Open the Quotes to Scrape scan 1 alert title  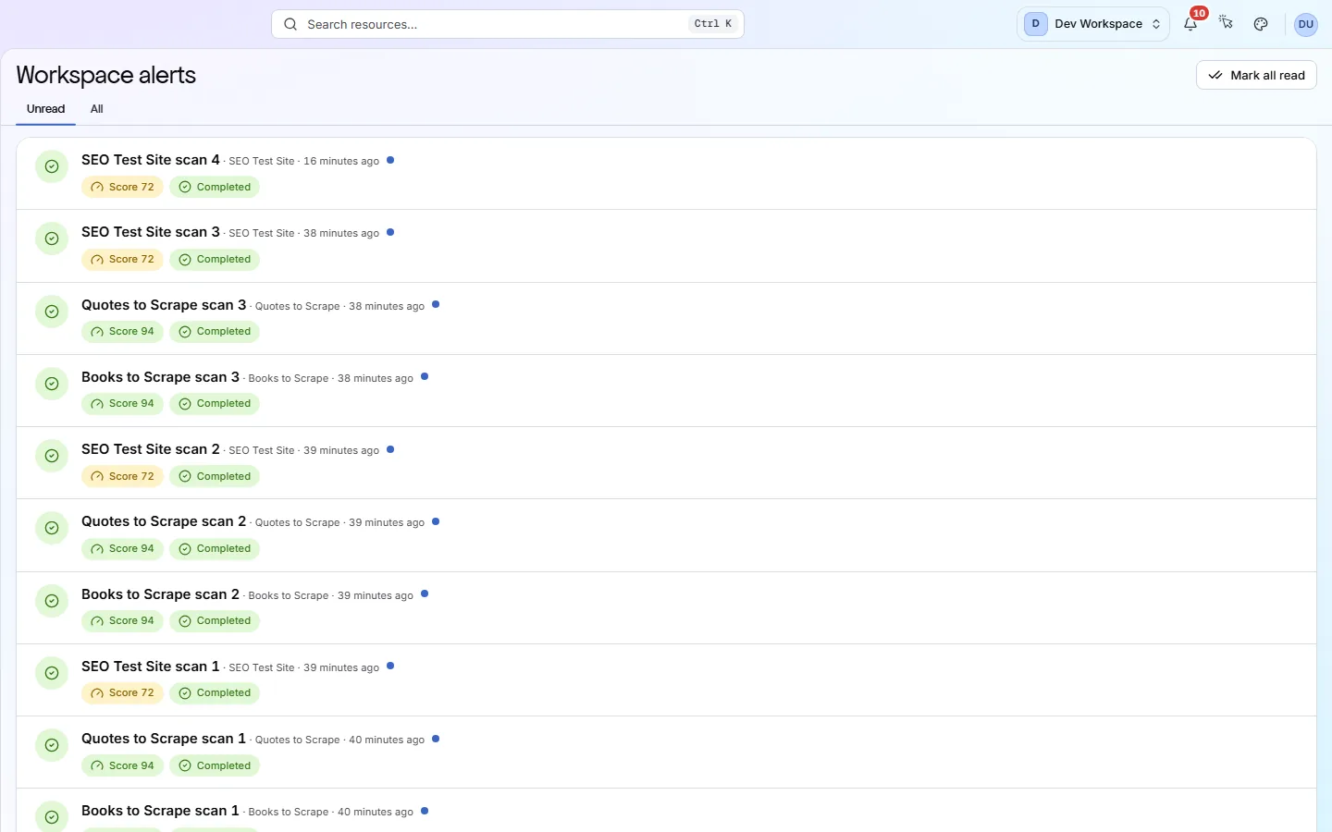pos(164,739)
